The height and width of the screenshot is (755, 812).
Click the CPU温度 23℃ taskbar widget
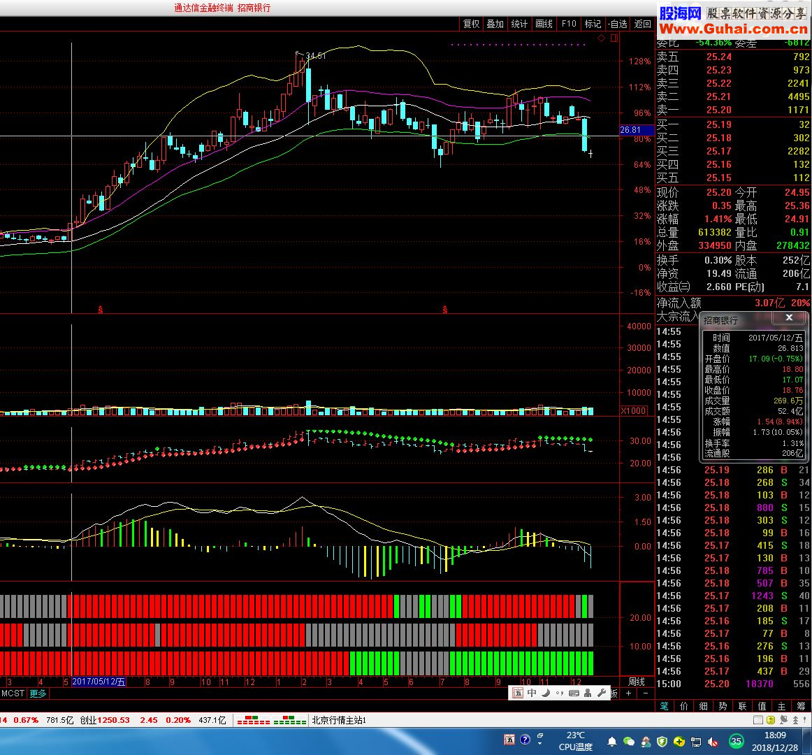[575, 741]
